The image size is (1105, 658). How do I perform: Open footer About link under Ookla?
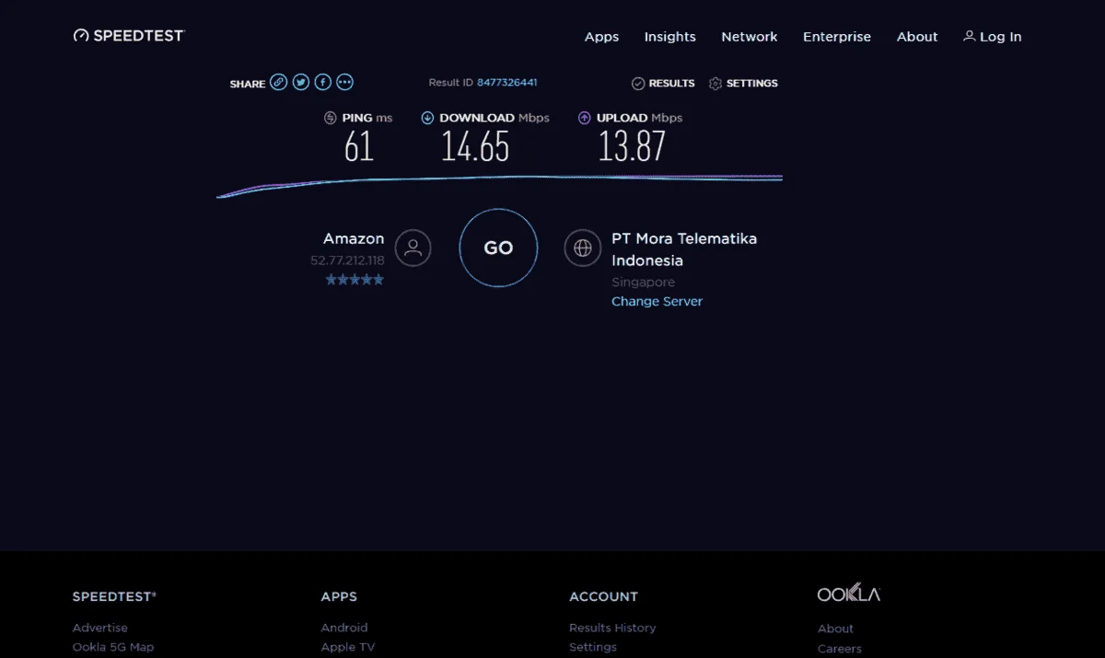(x=835, y=629)
